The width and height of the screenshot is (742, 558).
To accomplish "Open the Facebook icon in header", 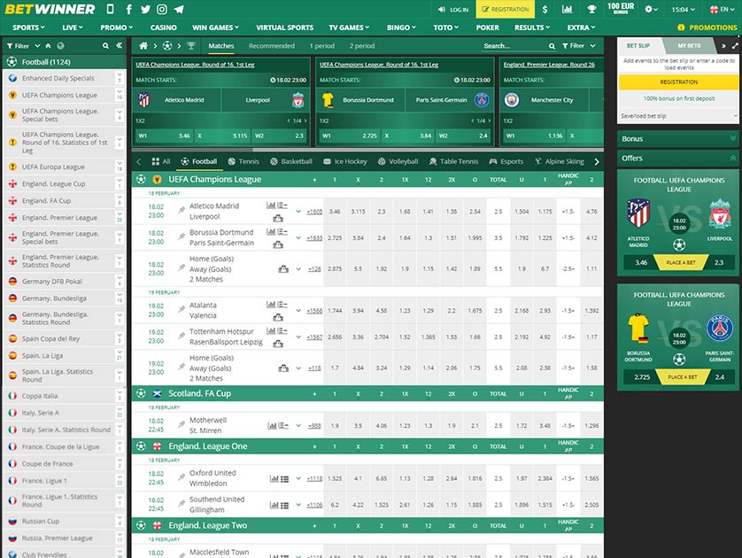I will 128,9.
